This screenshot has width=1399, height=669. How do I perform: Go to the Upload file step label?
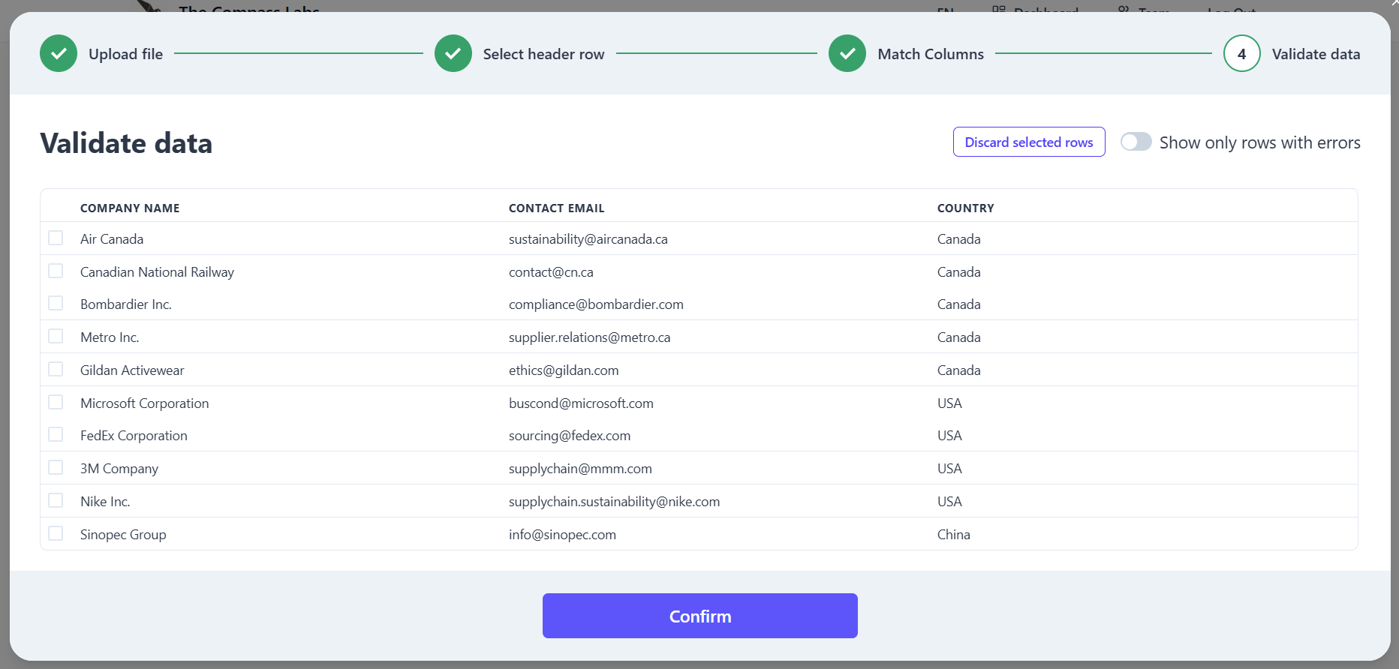coord(125,54)
